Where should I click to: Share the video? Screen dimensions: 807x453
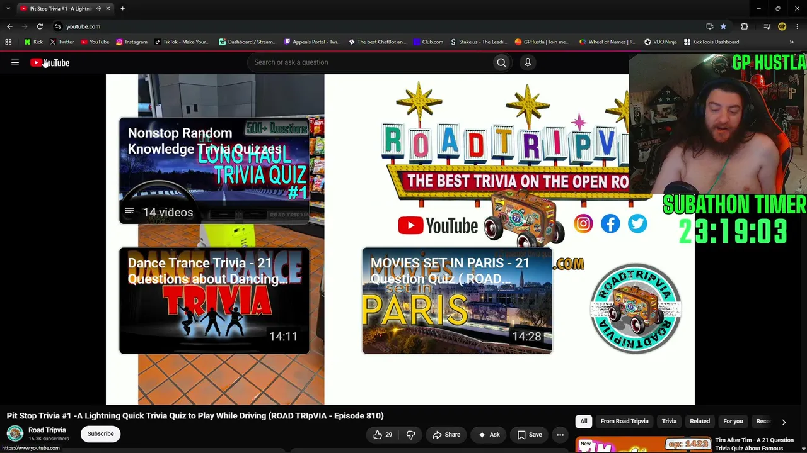point(446,435)
